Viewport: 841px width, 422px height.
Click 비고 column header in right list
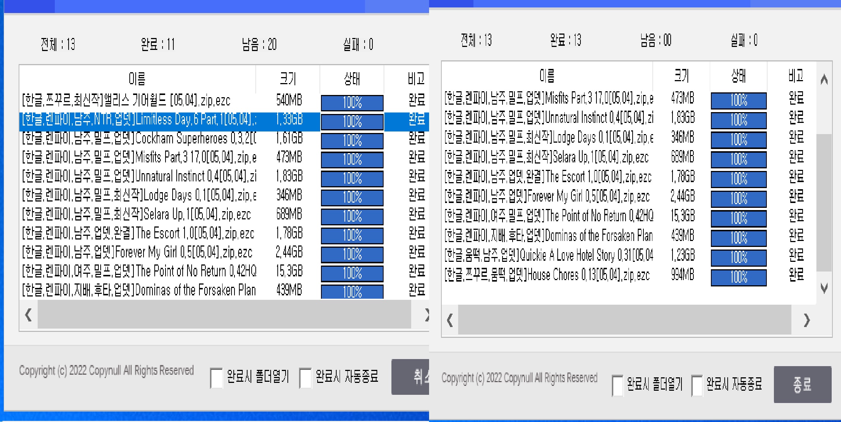795,76
